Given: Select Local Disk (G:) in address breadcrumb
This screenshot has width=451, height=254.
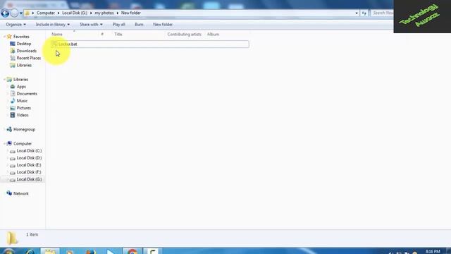Looking at the screenshot, I should [x=75, y=13].
